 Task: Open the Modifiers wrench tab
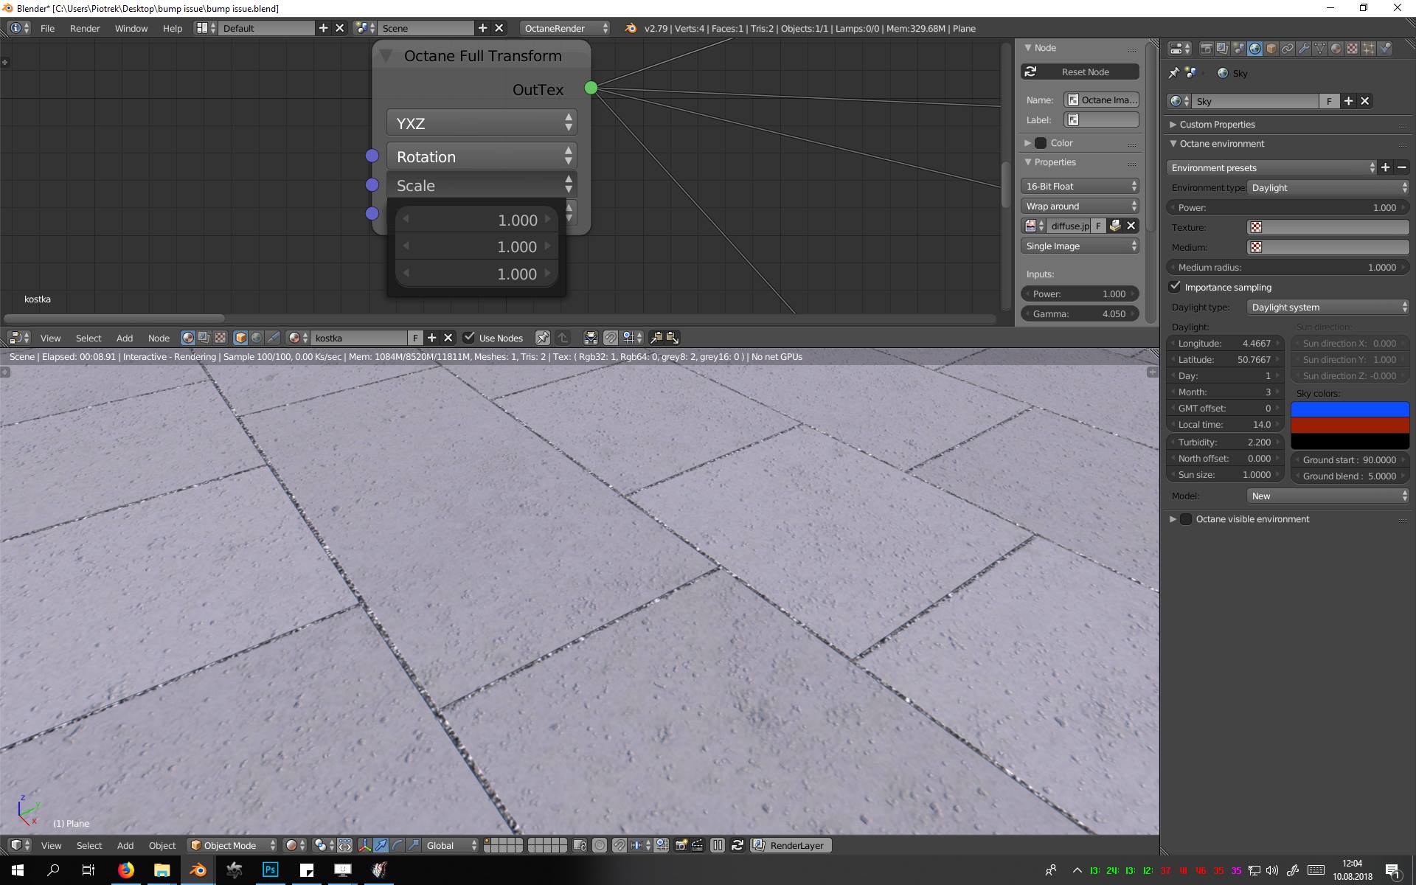(1303, 49)
